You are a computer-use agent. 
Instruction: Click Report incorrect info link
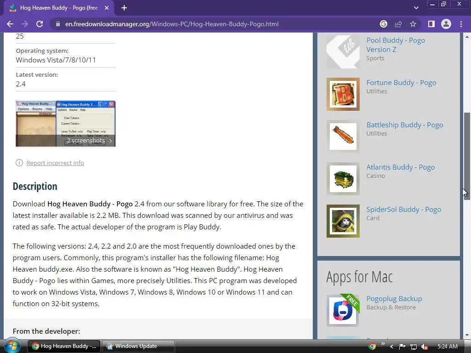point(55,163)
